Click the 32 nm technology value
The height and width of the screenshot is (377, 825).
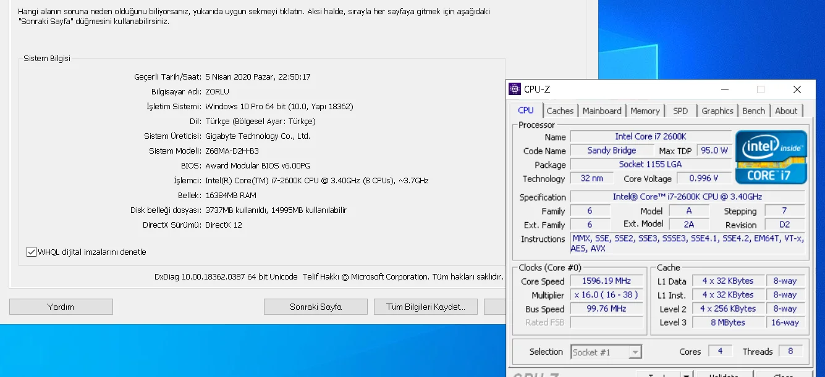pos(592,178)
